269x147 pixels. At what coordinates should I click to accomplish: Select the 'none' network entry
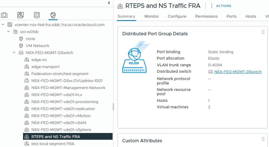[30, 39]
